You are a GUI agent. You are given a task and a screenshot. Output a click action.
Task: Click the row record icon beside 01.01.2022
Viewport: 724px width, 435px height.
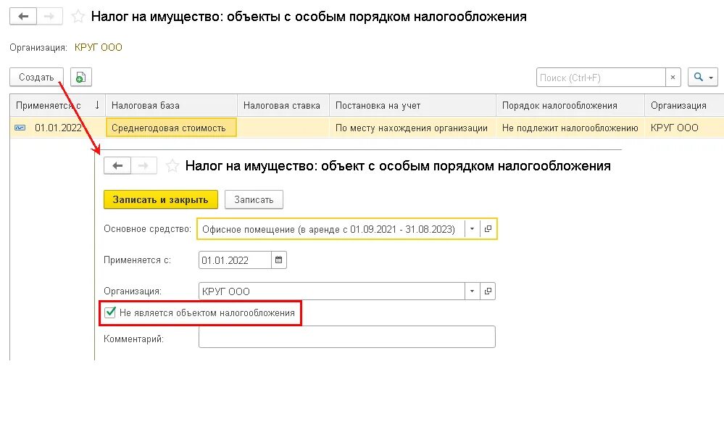pyautogui.click(x=20, y=128)
